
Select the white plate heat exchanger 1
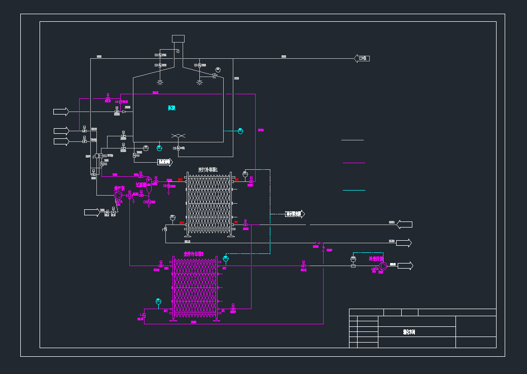[x=209, y=204]
